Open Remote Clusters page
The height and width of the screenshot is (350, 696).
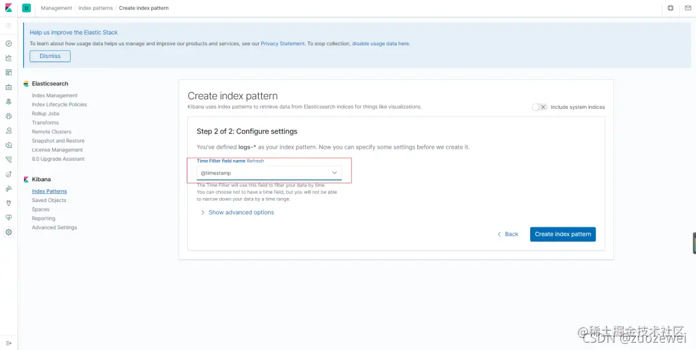click(x=51, y=132)
